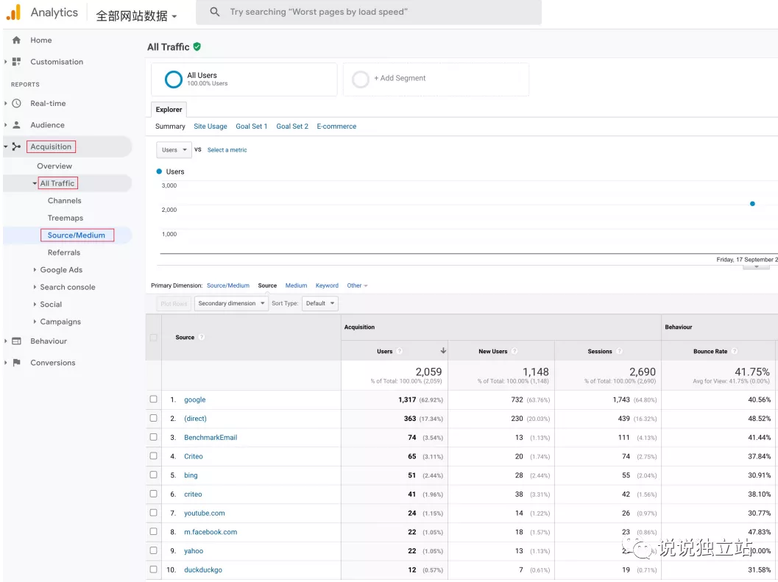Tick the checkbox for google row
778x582 pixels.
154,400
